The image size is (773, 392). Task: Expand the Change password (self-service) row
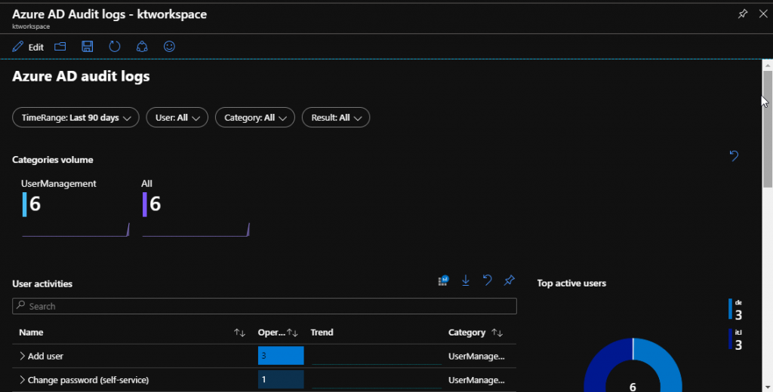point(23,380)
